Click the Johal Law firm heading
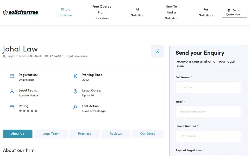Viewport: 250px width, 156px height. (20, 49)
